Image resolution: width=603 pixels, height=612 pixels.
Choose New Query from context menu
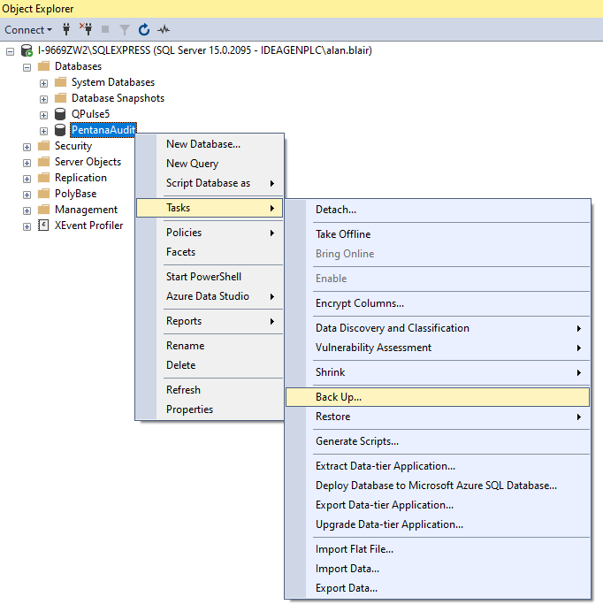click(x=210, y=164)
